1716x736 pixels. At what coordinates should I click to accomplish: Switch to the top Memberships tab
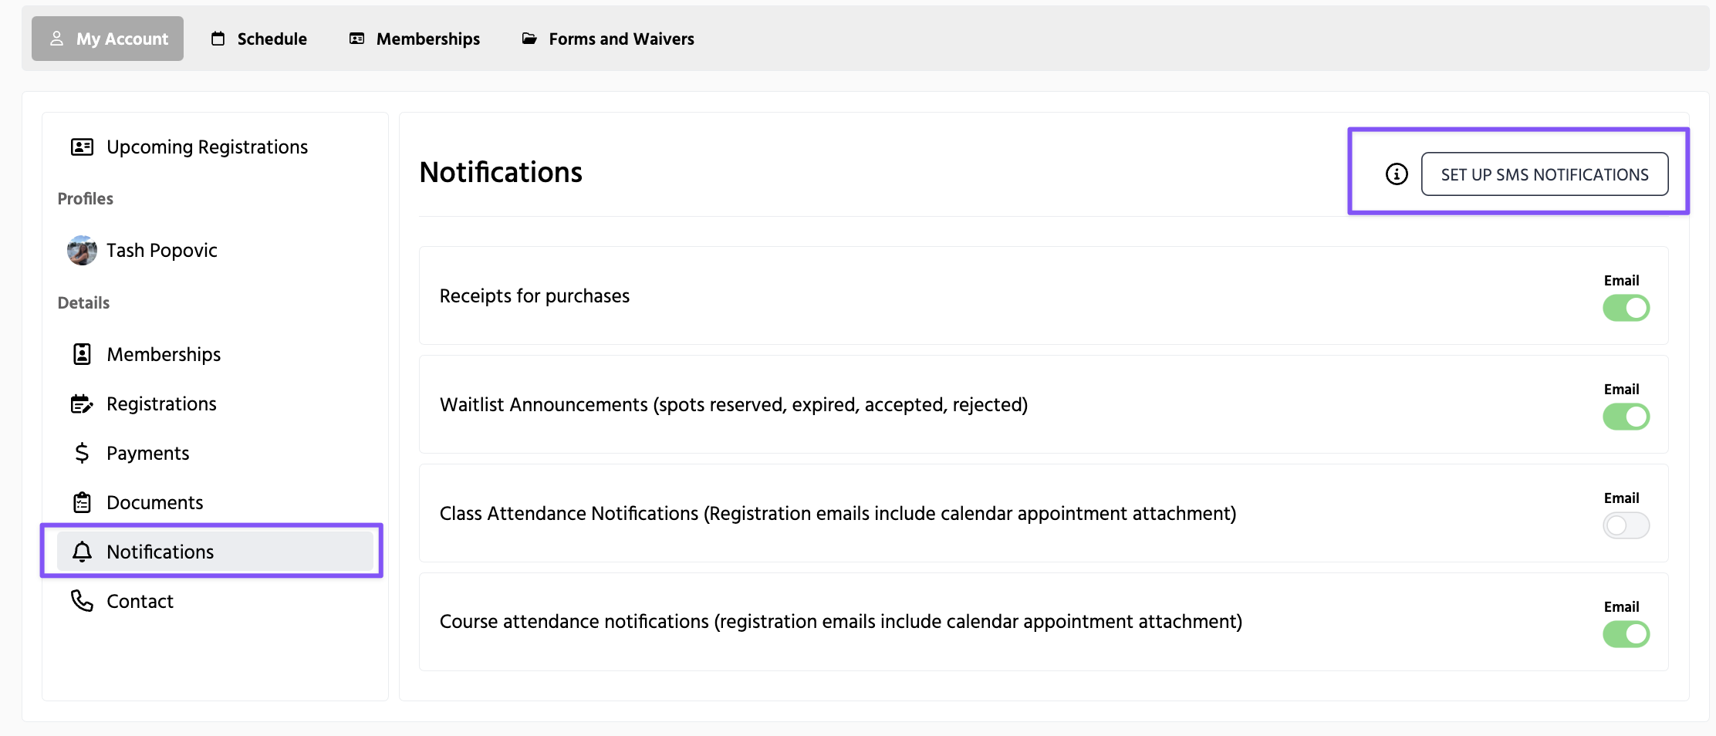(414, 39)
